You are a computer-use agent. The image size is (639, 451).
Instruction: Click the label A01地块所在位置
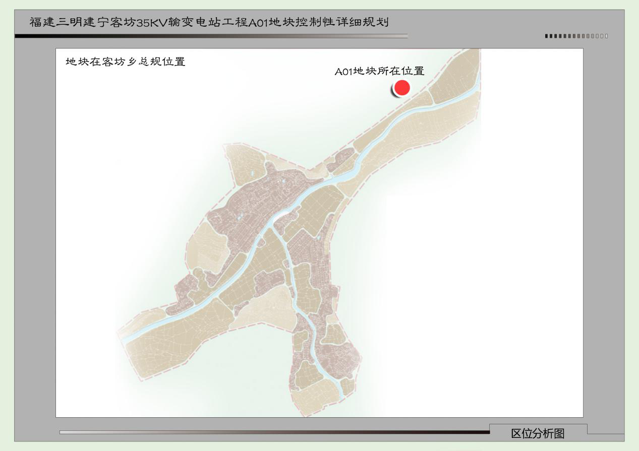(x=379, y=72)
